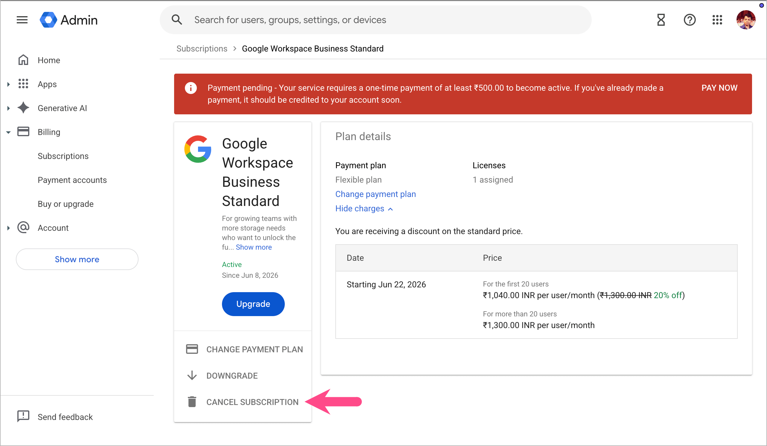Expand the Apps sidebar section
767x446 pixels.
8,84
